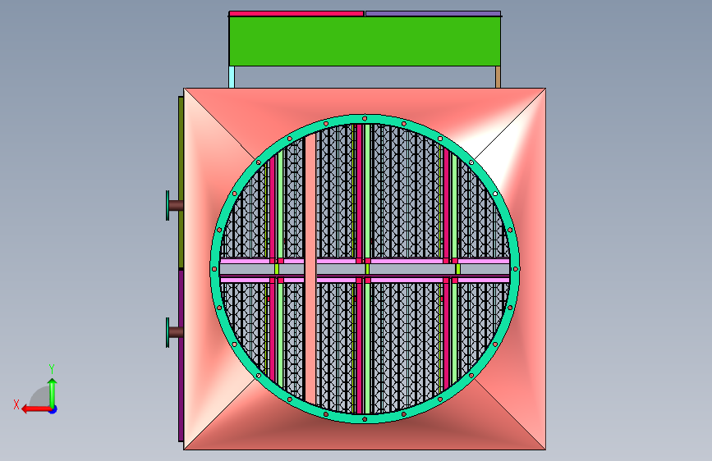Select the purple side panel on housing
This screenshot has width=712, height=461.
(x=181, y=356)
